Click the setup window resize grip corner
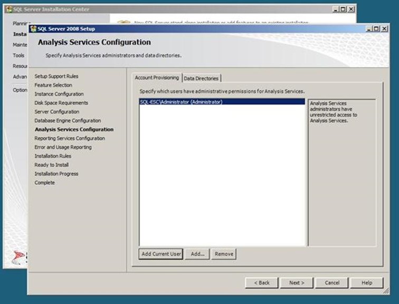 (386, 291)
